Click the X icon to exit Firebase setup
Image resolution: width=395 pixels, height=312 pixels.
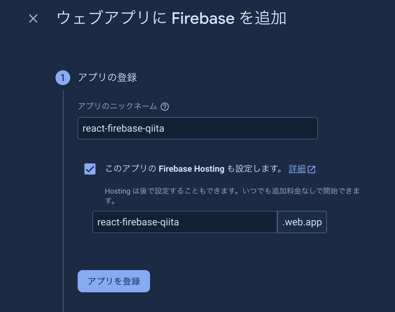33,18
